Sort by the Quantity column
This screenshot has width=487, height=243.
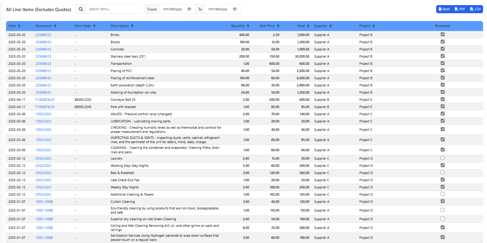(240, 26)
